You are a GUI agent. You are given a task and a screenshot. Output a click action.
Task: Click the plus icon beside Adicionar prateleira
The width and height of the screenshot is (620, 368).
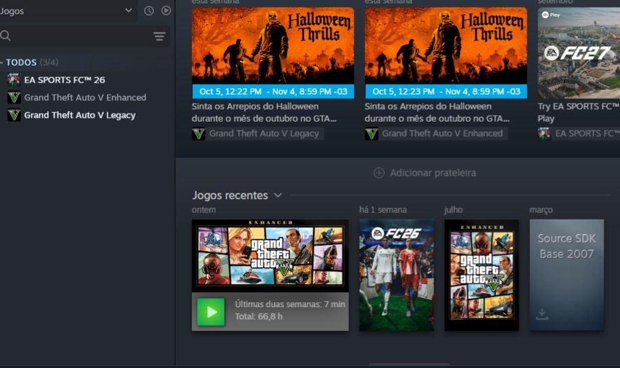tap(379, 173)
